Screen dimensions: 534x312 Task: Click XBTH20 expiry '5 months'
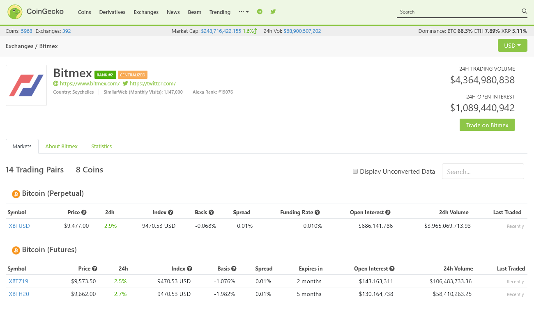coord(309,294)
